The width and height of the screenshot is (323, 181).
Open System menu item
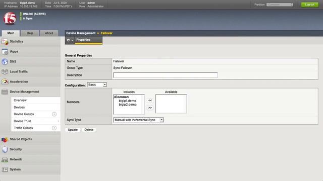click(x=15, y=169)
